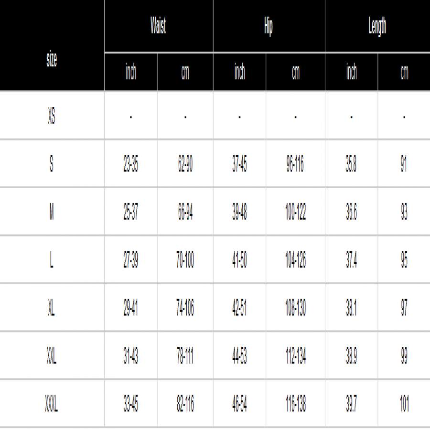This screenshot has width=430, height=430.
Task: Select the cm subheader under Hip
Action: [x=295, y=72]
